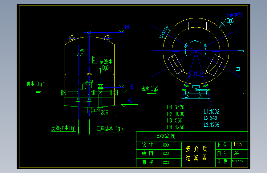Click the L2:546 dimension value
The image size is (267, 173).
210,118
